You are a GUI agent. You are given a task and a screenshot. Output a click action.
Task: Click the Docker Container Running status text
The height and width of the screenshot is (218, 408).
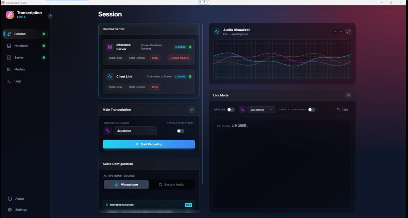(151, 47)
